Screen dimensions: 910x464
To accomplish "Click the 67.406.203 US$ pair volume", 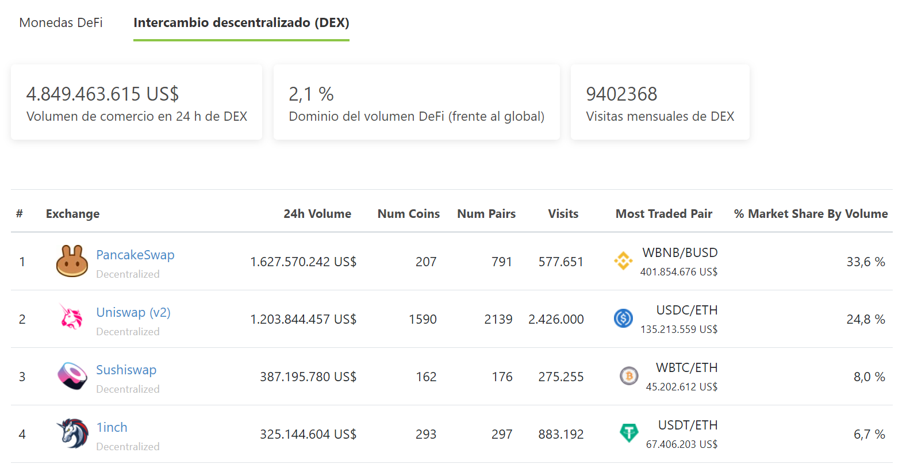I will click(682, 444).
